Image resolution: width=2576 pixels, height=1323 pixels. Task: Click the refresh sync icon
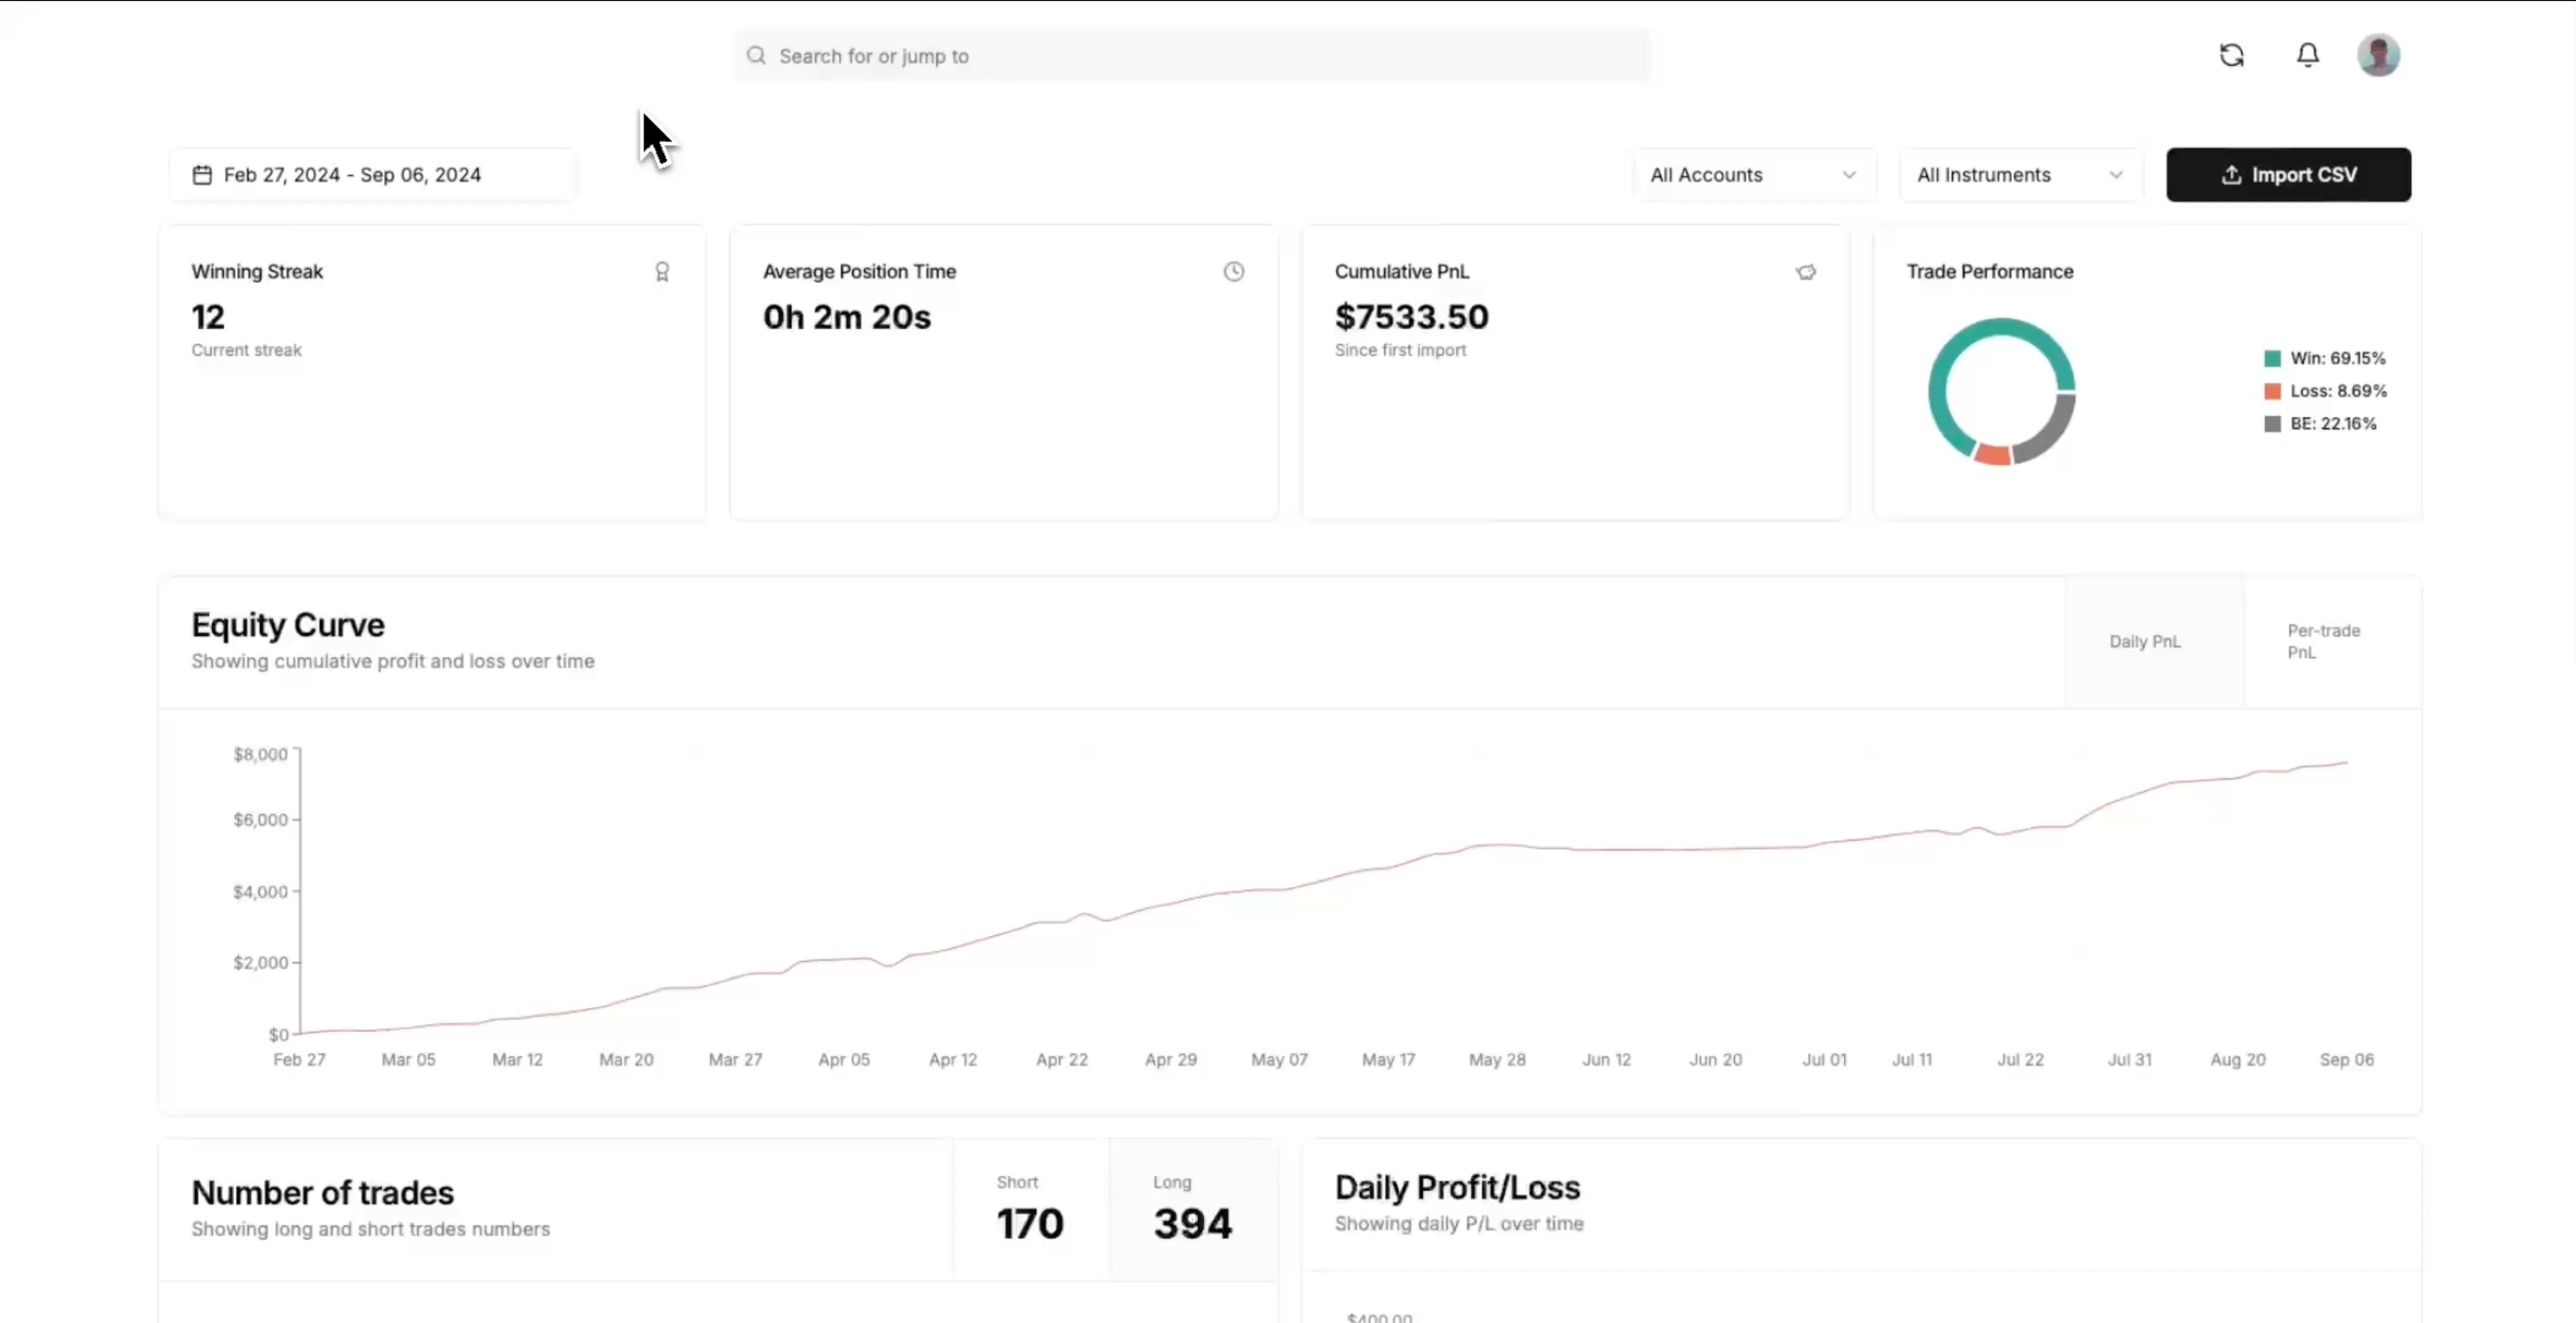pyautogui.click(x=2231, y=55)
